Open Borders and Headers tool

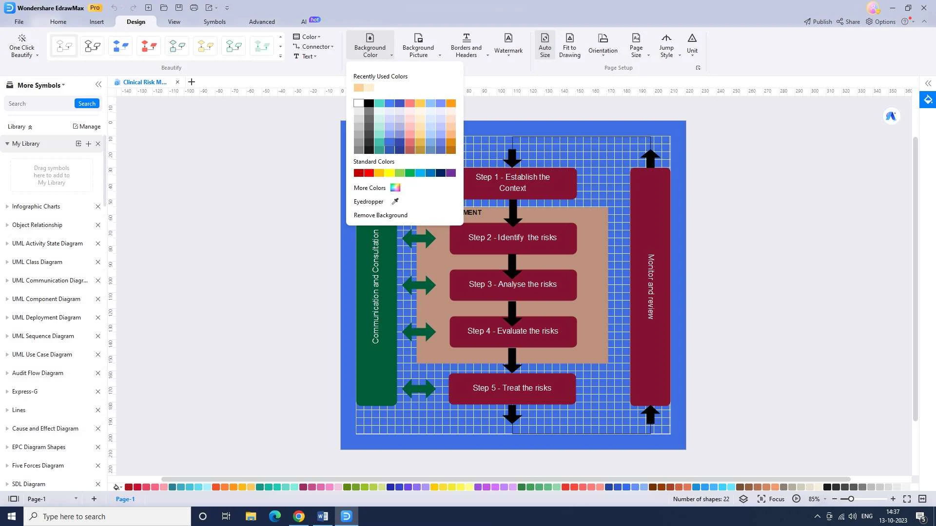pyautogui.click(x=466, y=45)
